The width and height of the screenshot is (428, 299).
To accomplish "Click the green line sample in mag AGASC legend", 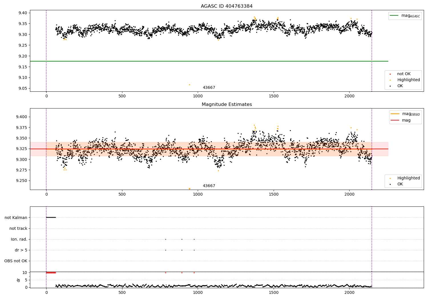I will pyautogui.click(x=395, y=16).
